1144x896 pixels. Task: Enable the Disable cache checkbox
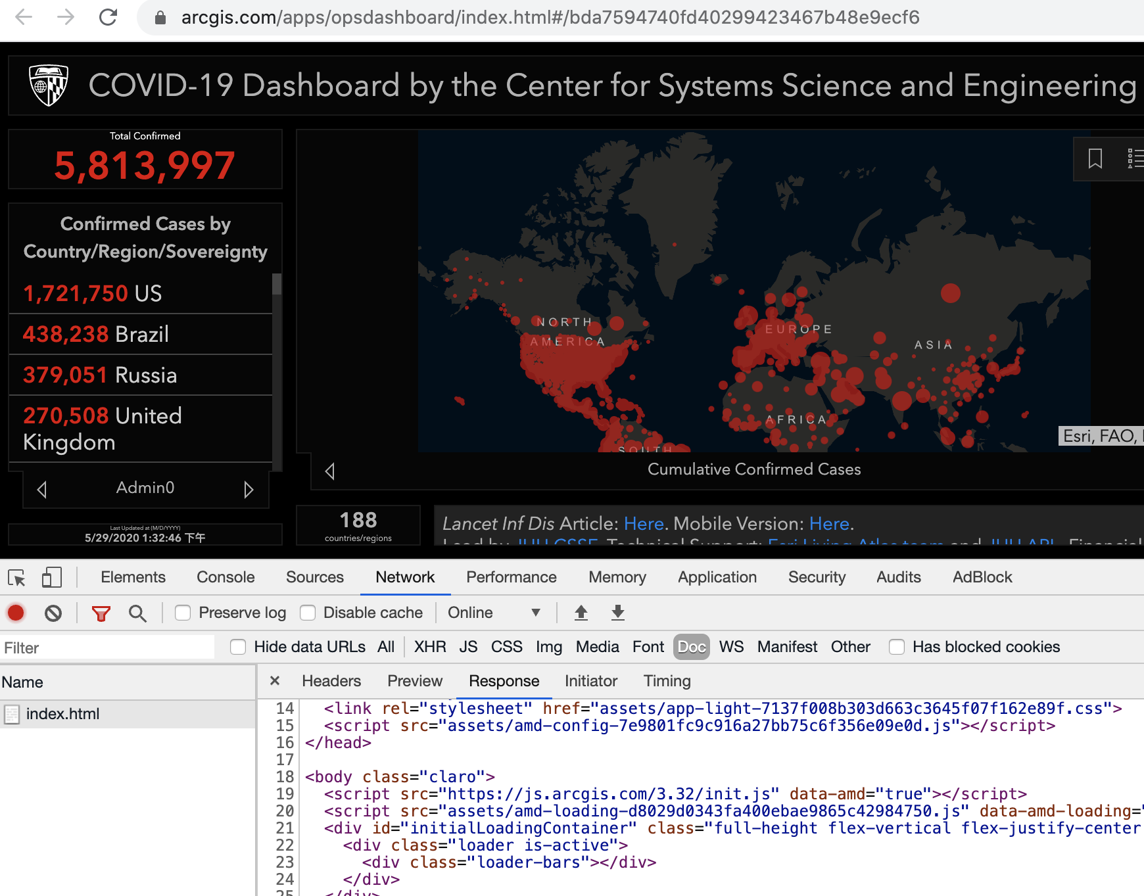point(308,613)
